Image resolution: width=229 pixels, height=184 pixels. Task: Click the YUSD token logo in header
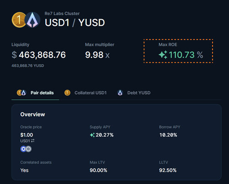point(33,20)
